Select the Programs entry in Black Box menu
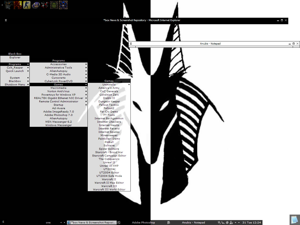300x225 pixels. point(15,64)
